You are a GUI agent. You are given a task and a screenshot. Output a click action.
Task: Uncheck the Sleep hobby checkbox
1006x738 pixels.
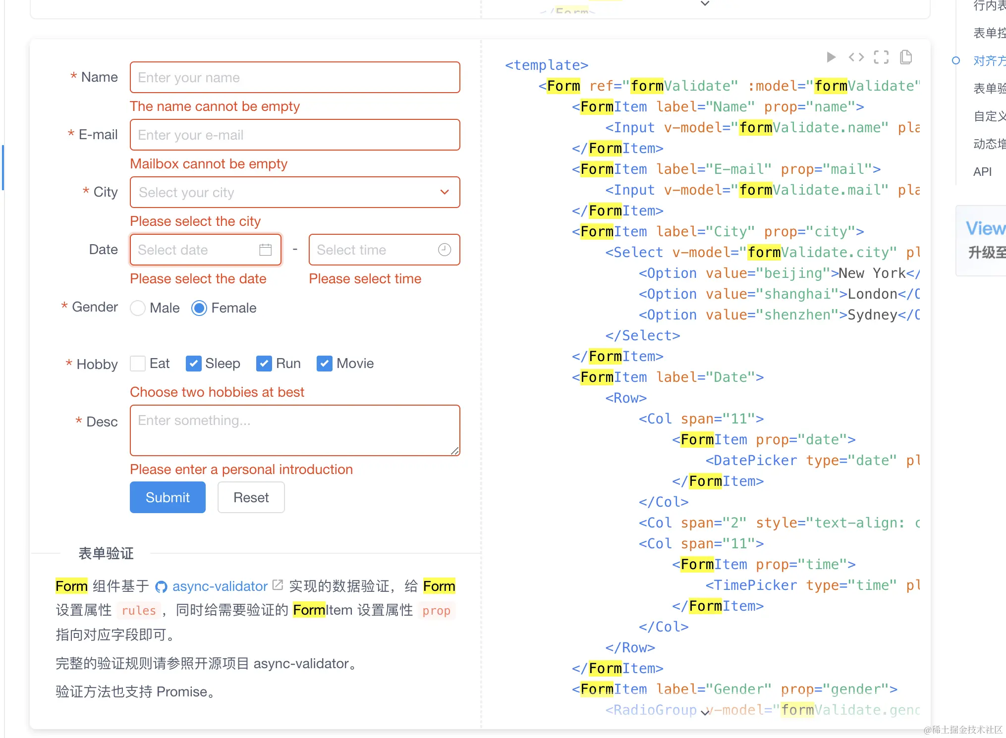pyautogui.click(x=193, y=364)
